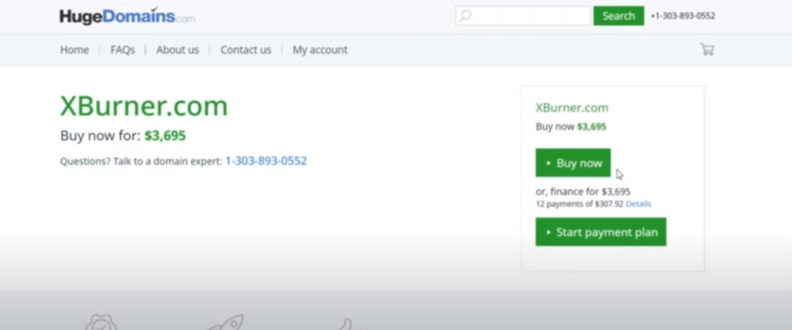
Task: Click the HugeDomains logo
Action: pyautogui.click(x=127, y=16)
